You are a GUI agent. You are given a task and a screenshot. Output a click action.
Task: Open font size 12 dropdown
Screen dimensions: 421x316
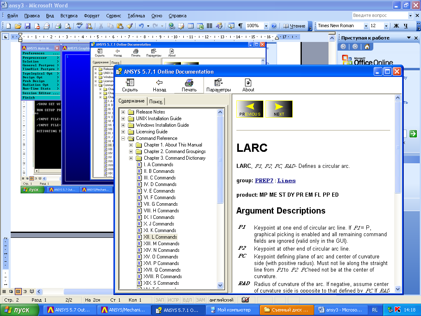coord(386,26)
